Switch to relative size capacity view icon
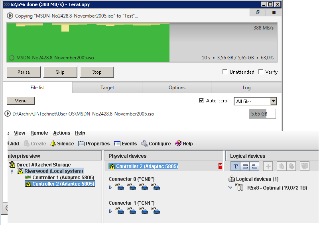 (254, 166)
